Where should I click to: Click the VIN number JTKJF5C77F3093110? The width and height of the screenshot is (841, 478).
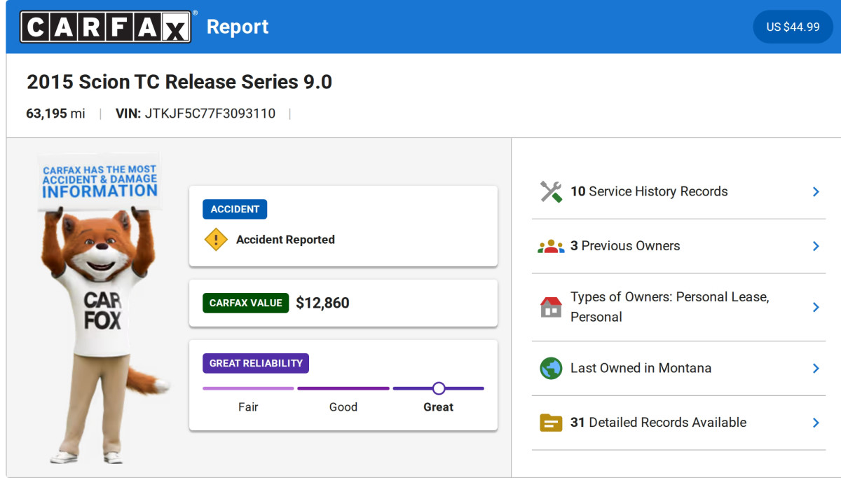click(210, 114)
